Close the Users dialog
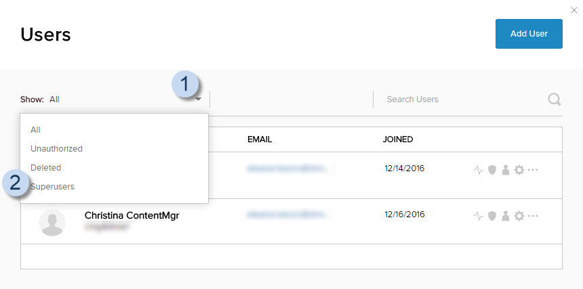Image resolution: width=583 pixels, height=289 pixels. coord(575,9)
